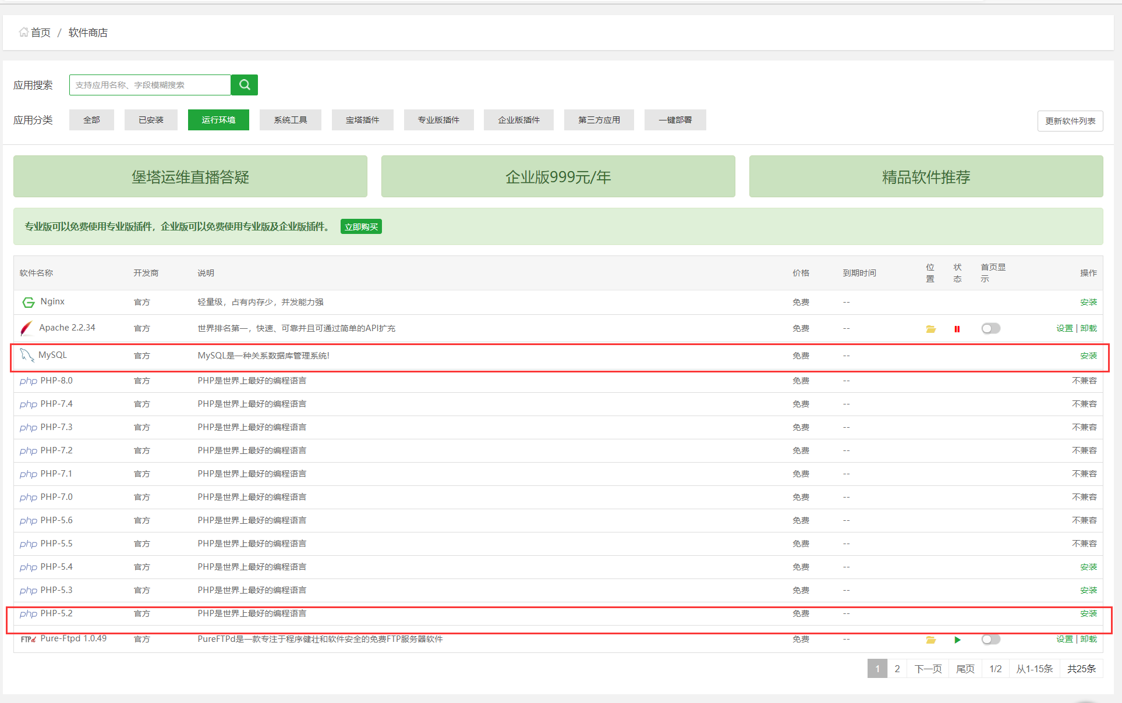Click the 价格 column header
The image size is (1122, 703).
click(x=801, y=273)
